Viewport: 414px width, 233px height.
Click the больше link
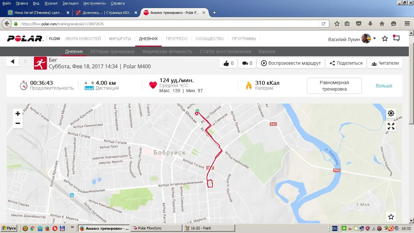click(384, 86)
